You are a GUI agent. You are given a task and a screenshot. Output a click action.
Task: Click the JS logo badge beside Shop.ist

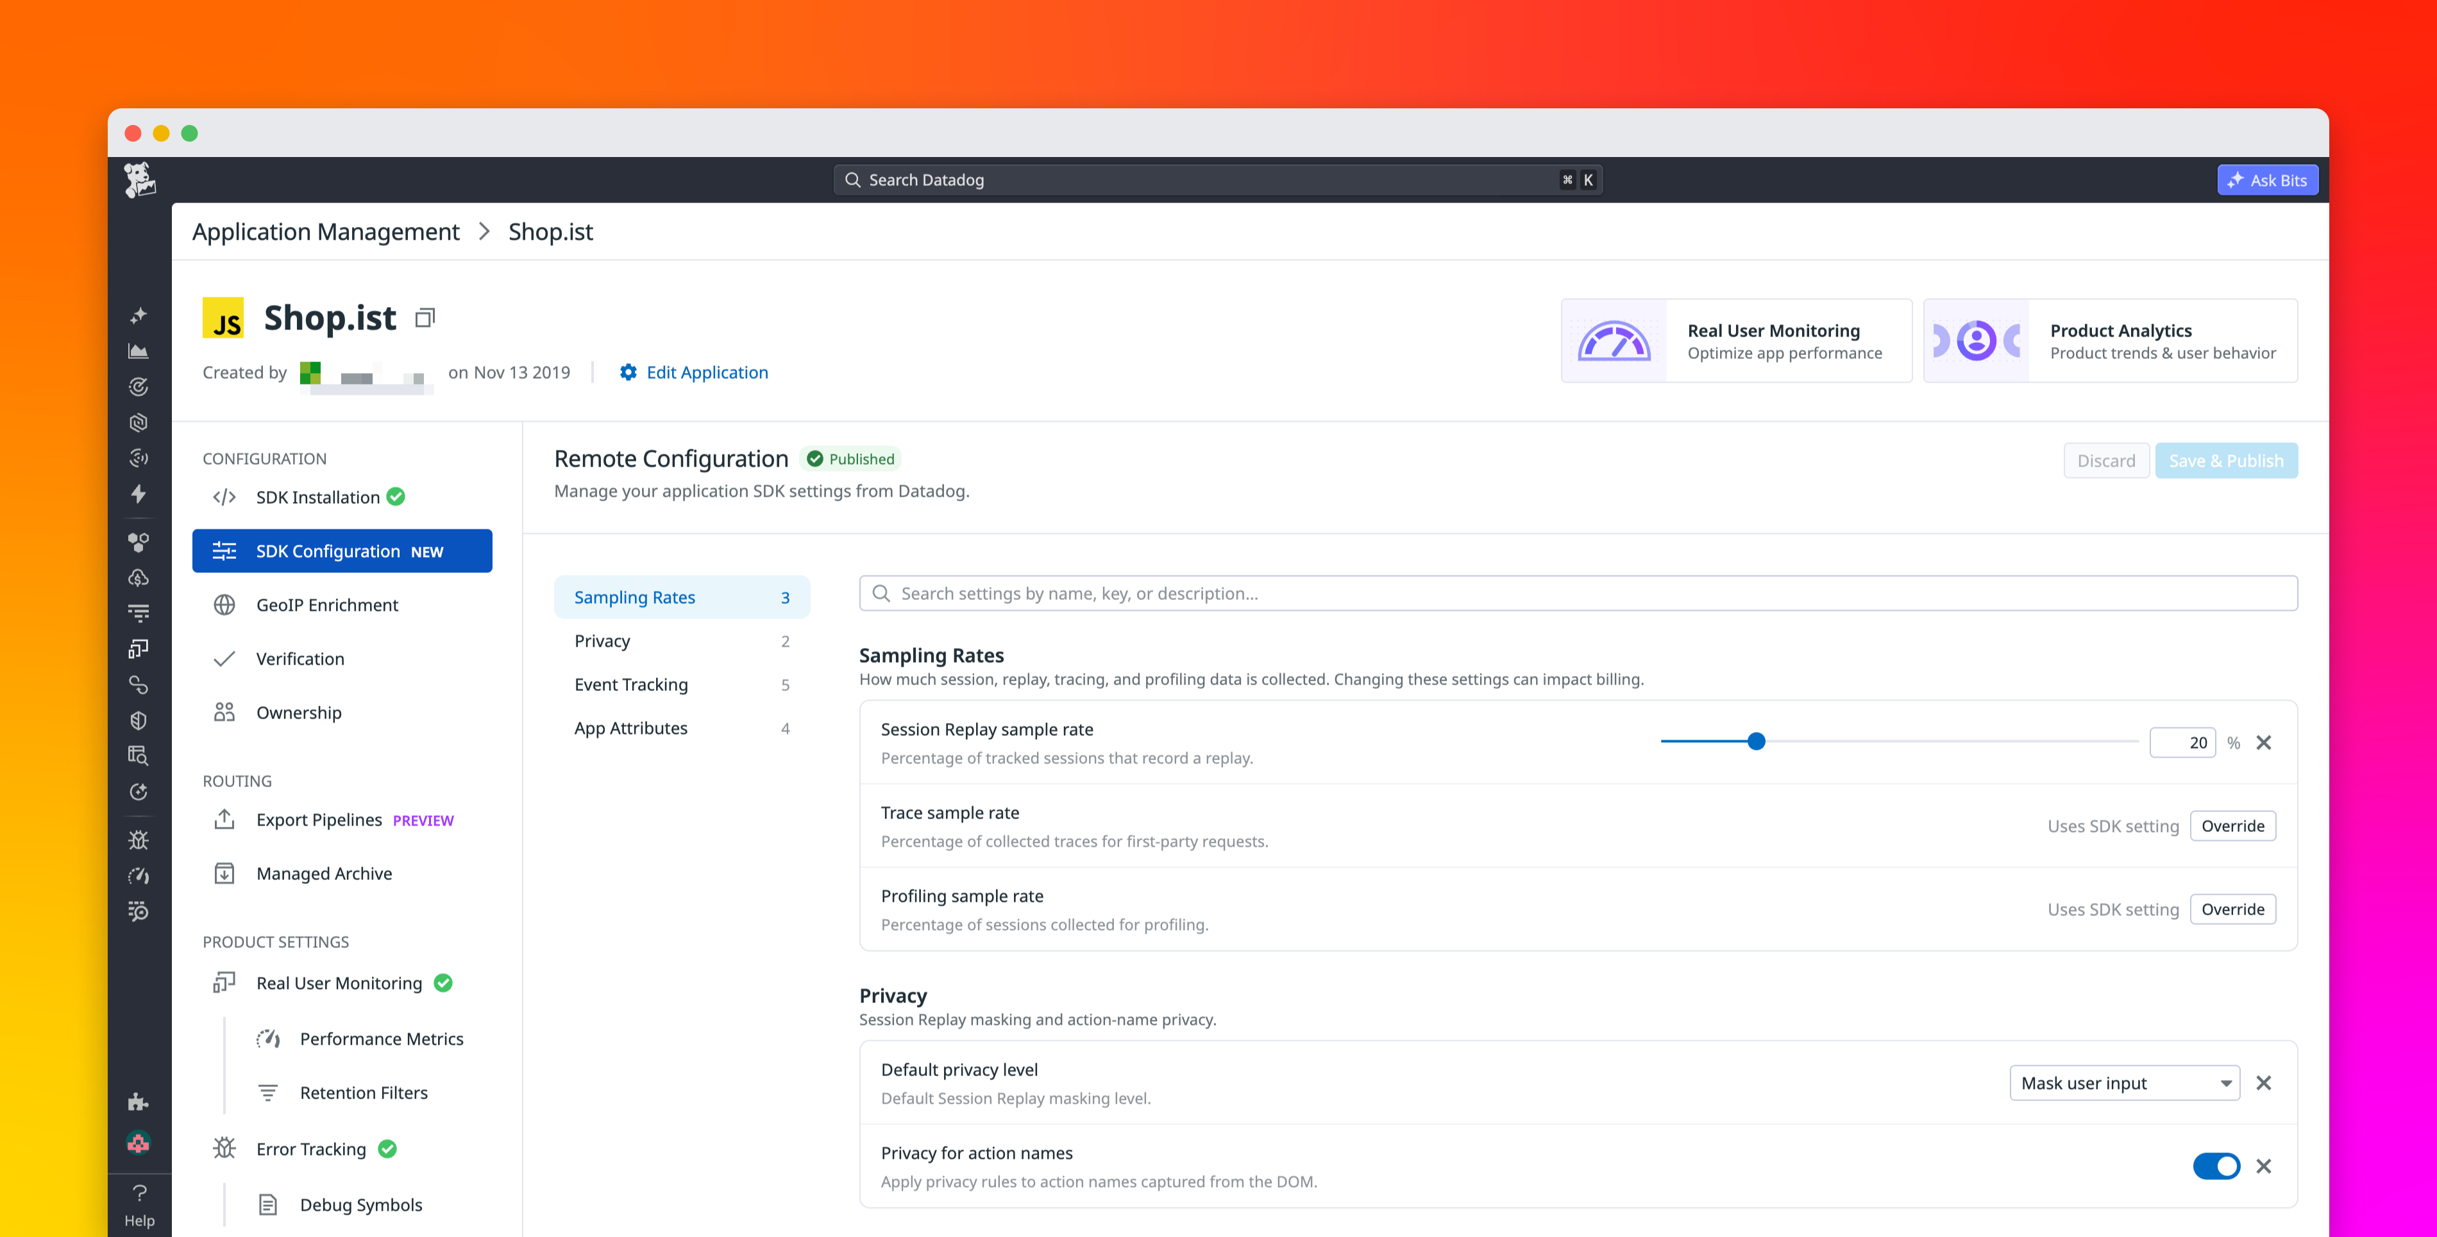[x=223, y=318]
